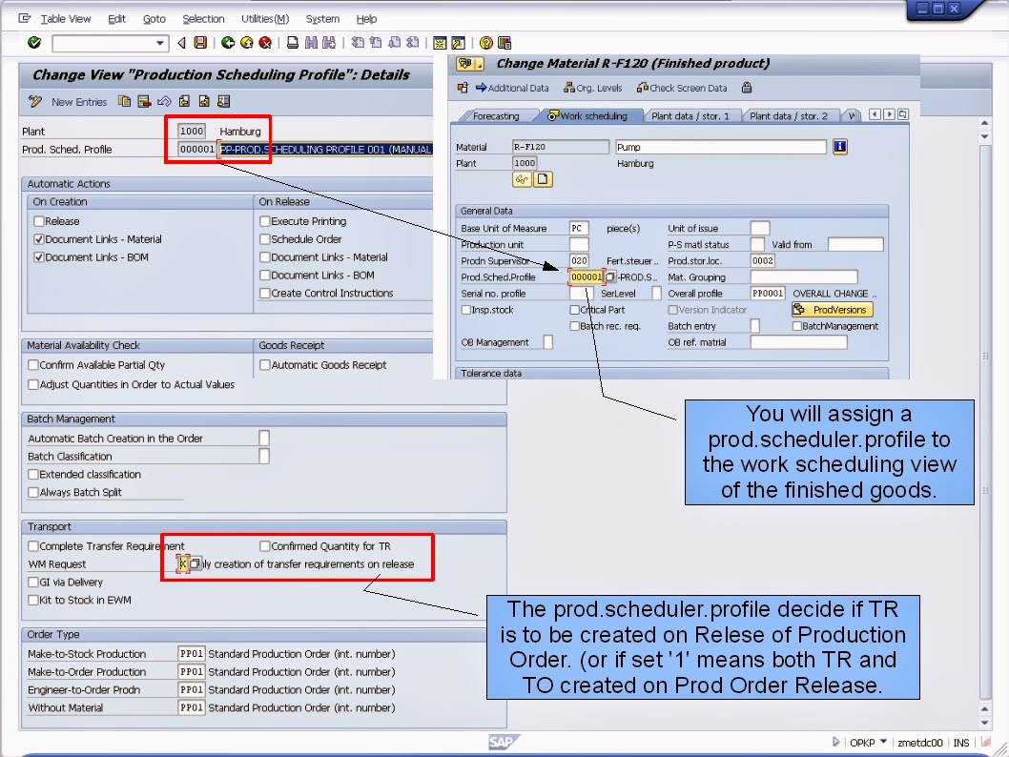The image size is (1009, 757).
Task: Enable Always Batch Split checkbox
Action: coord(32,492)
